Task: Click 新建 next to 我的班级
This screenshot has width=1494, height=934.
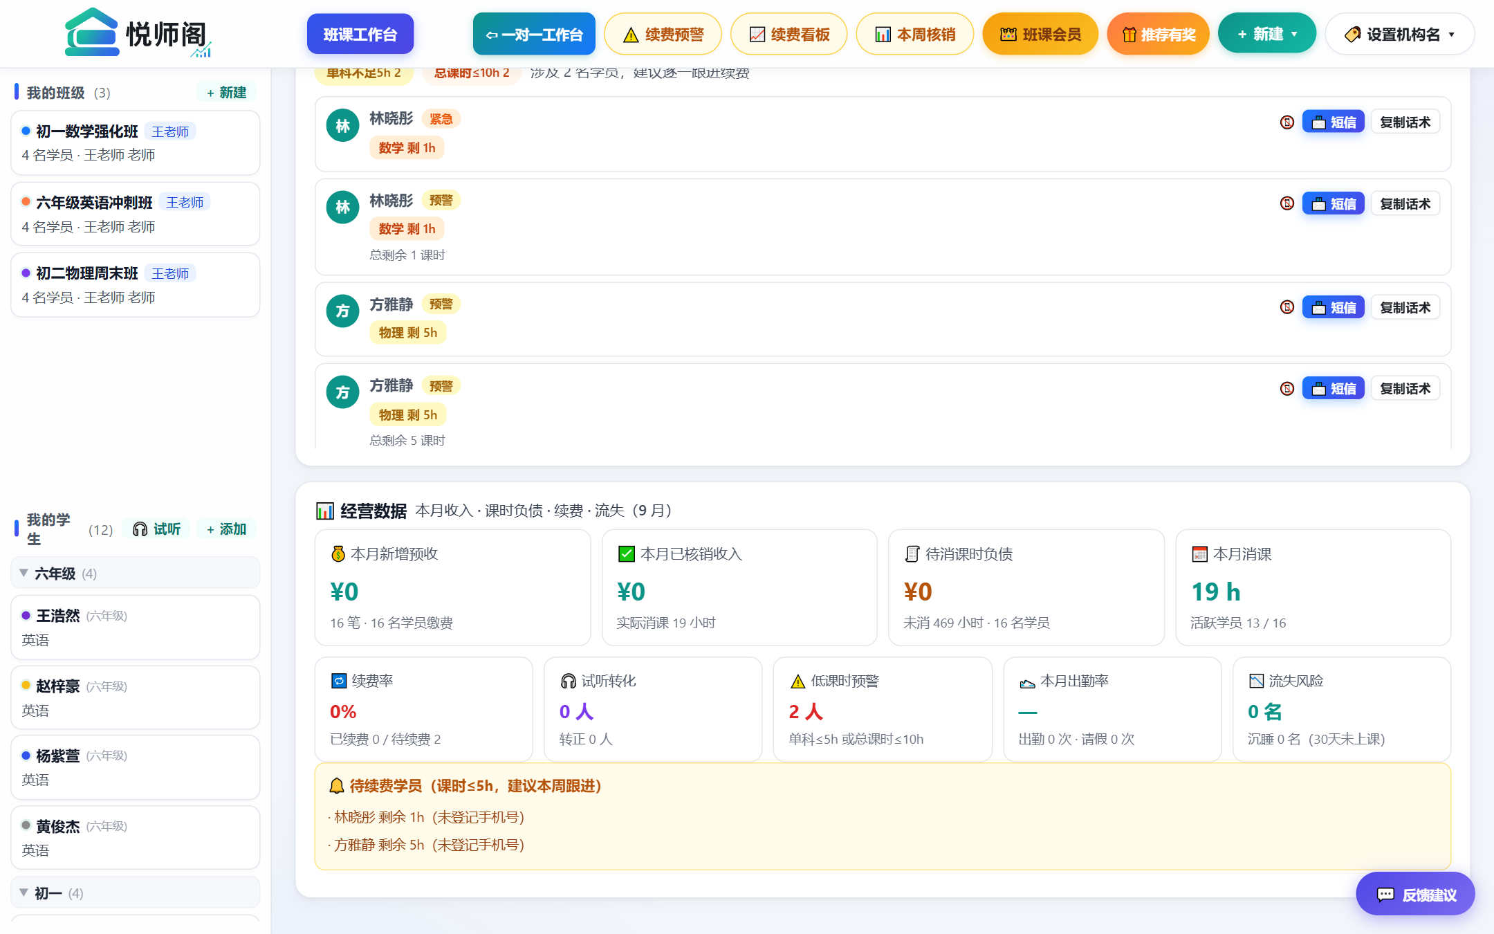Action: point(227,93)
